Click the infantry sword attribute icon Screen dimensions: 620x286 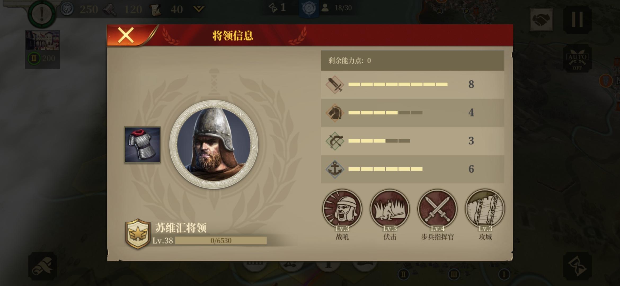pyautogui.click(x=335, y=84)
